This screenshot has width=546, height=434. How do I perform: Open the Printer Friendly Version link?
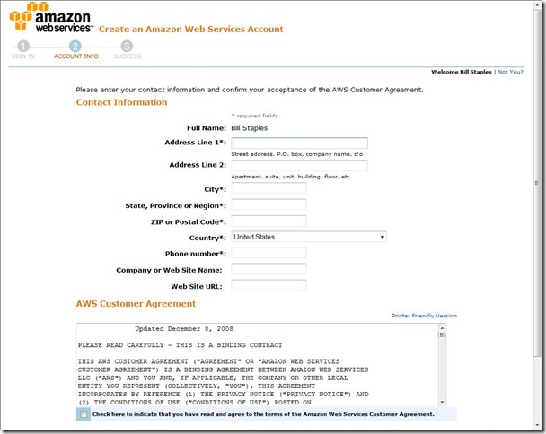point(424,316)
